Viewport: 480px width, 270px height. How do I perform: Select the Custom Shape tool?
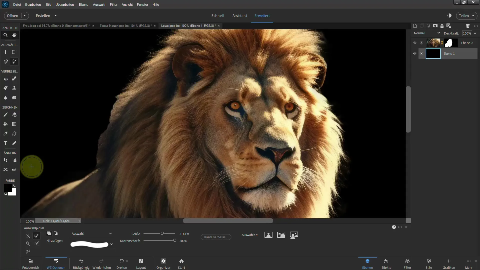click(x=14, y=133)
